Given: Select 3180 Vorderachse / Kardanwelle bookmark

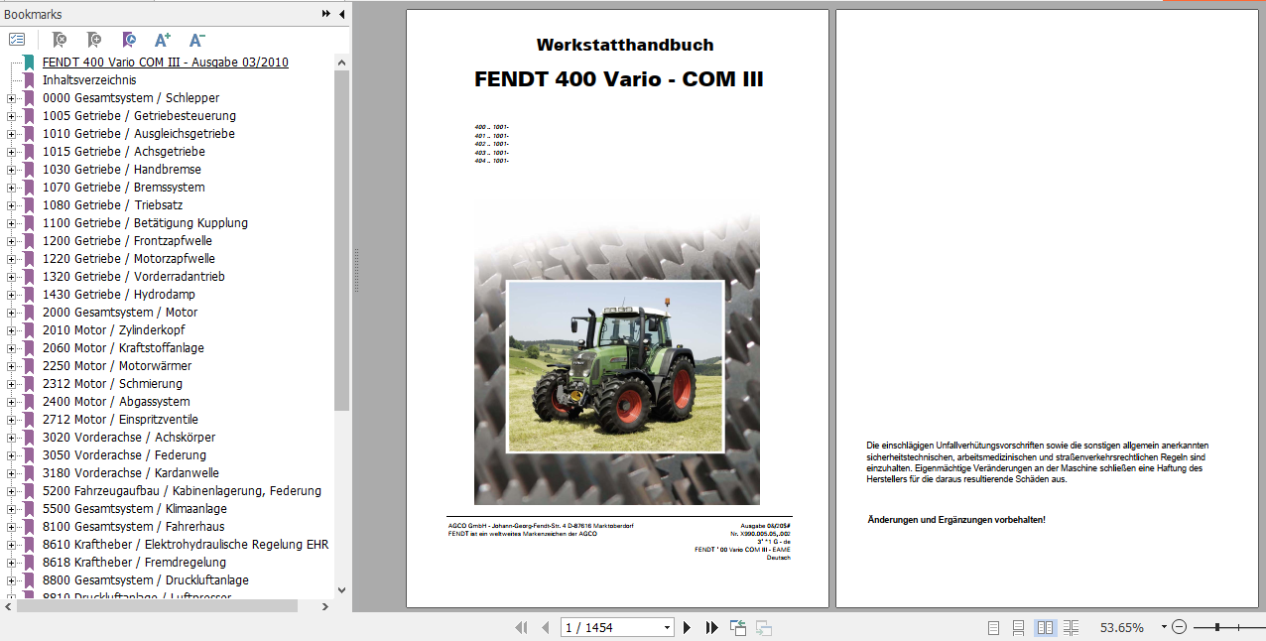Looking at the screenshot, I should 131,472.
